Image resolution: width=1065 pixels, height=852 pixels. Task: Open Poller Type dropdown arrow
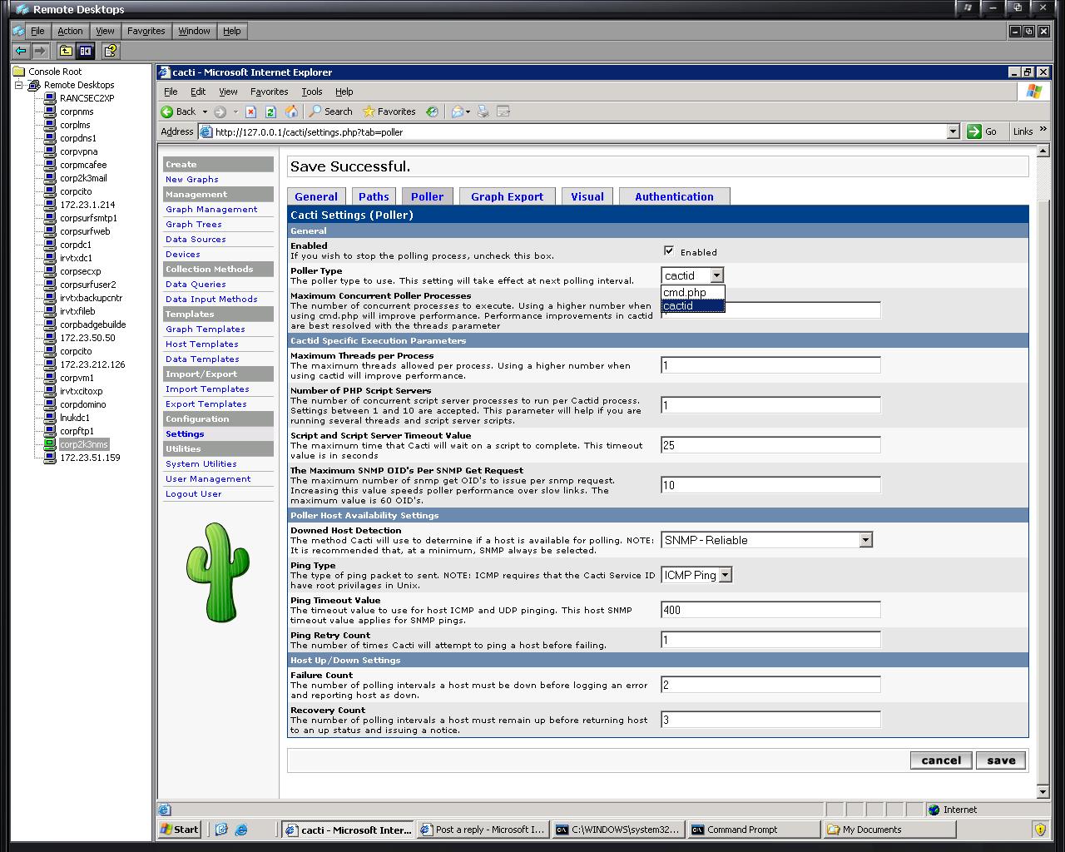pos(717,275)
